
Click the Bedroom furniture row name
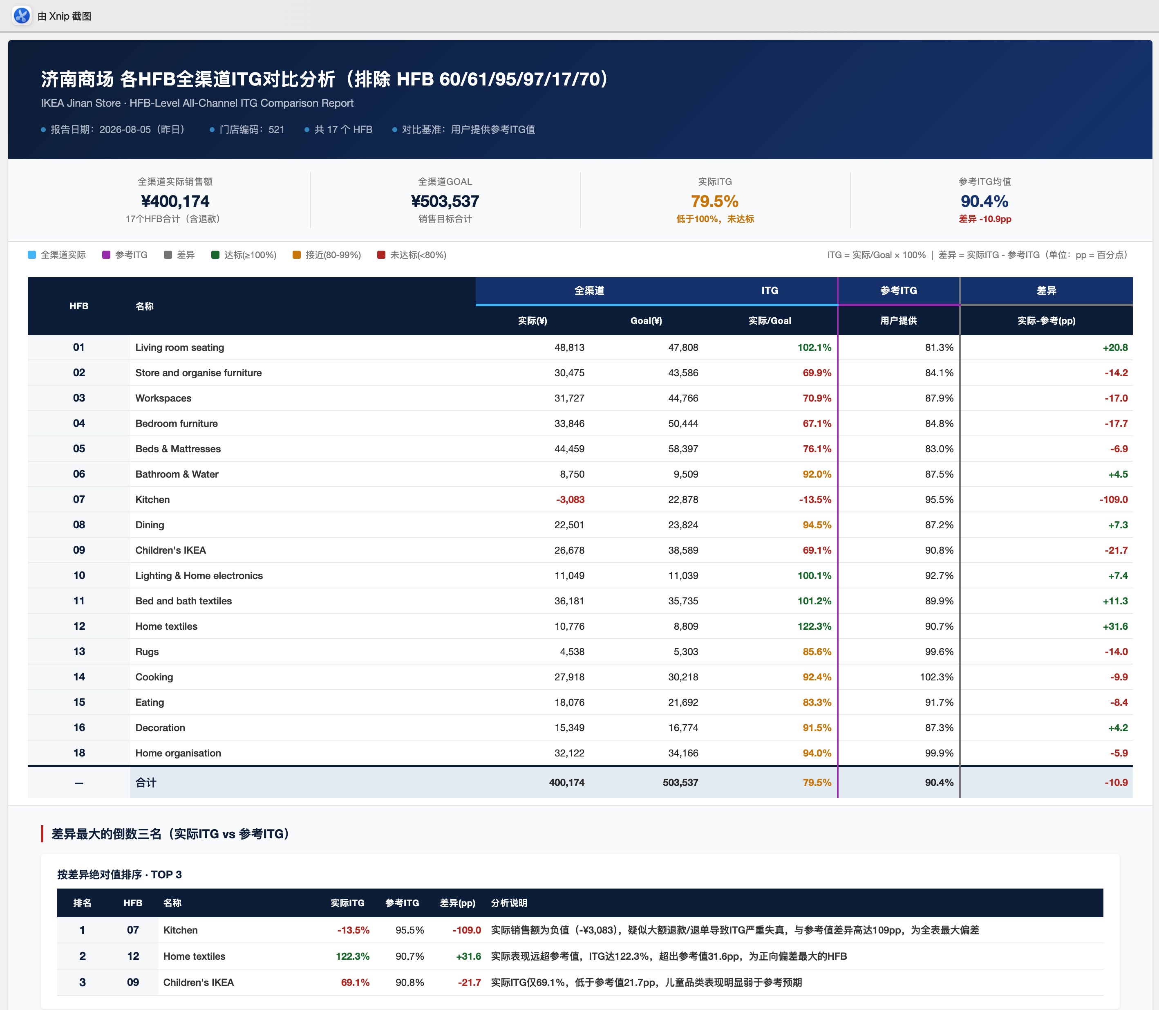176,423
